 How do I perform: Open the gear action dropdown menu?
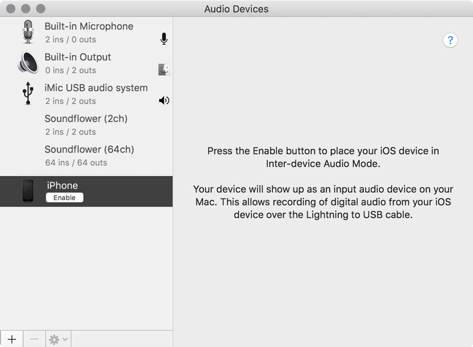[x=58, y=339]
